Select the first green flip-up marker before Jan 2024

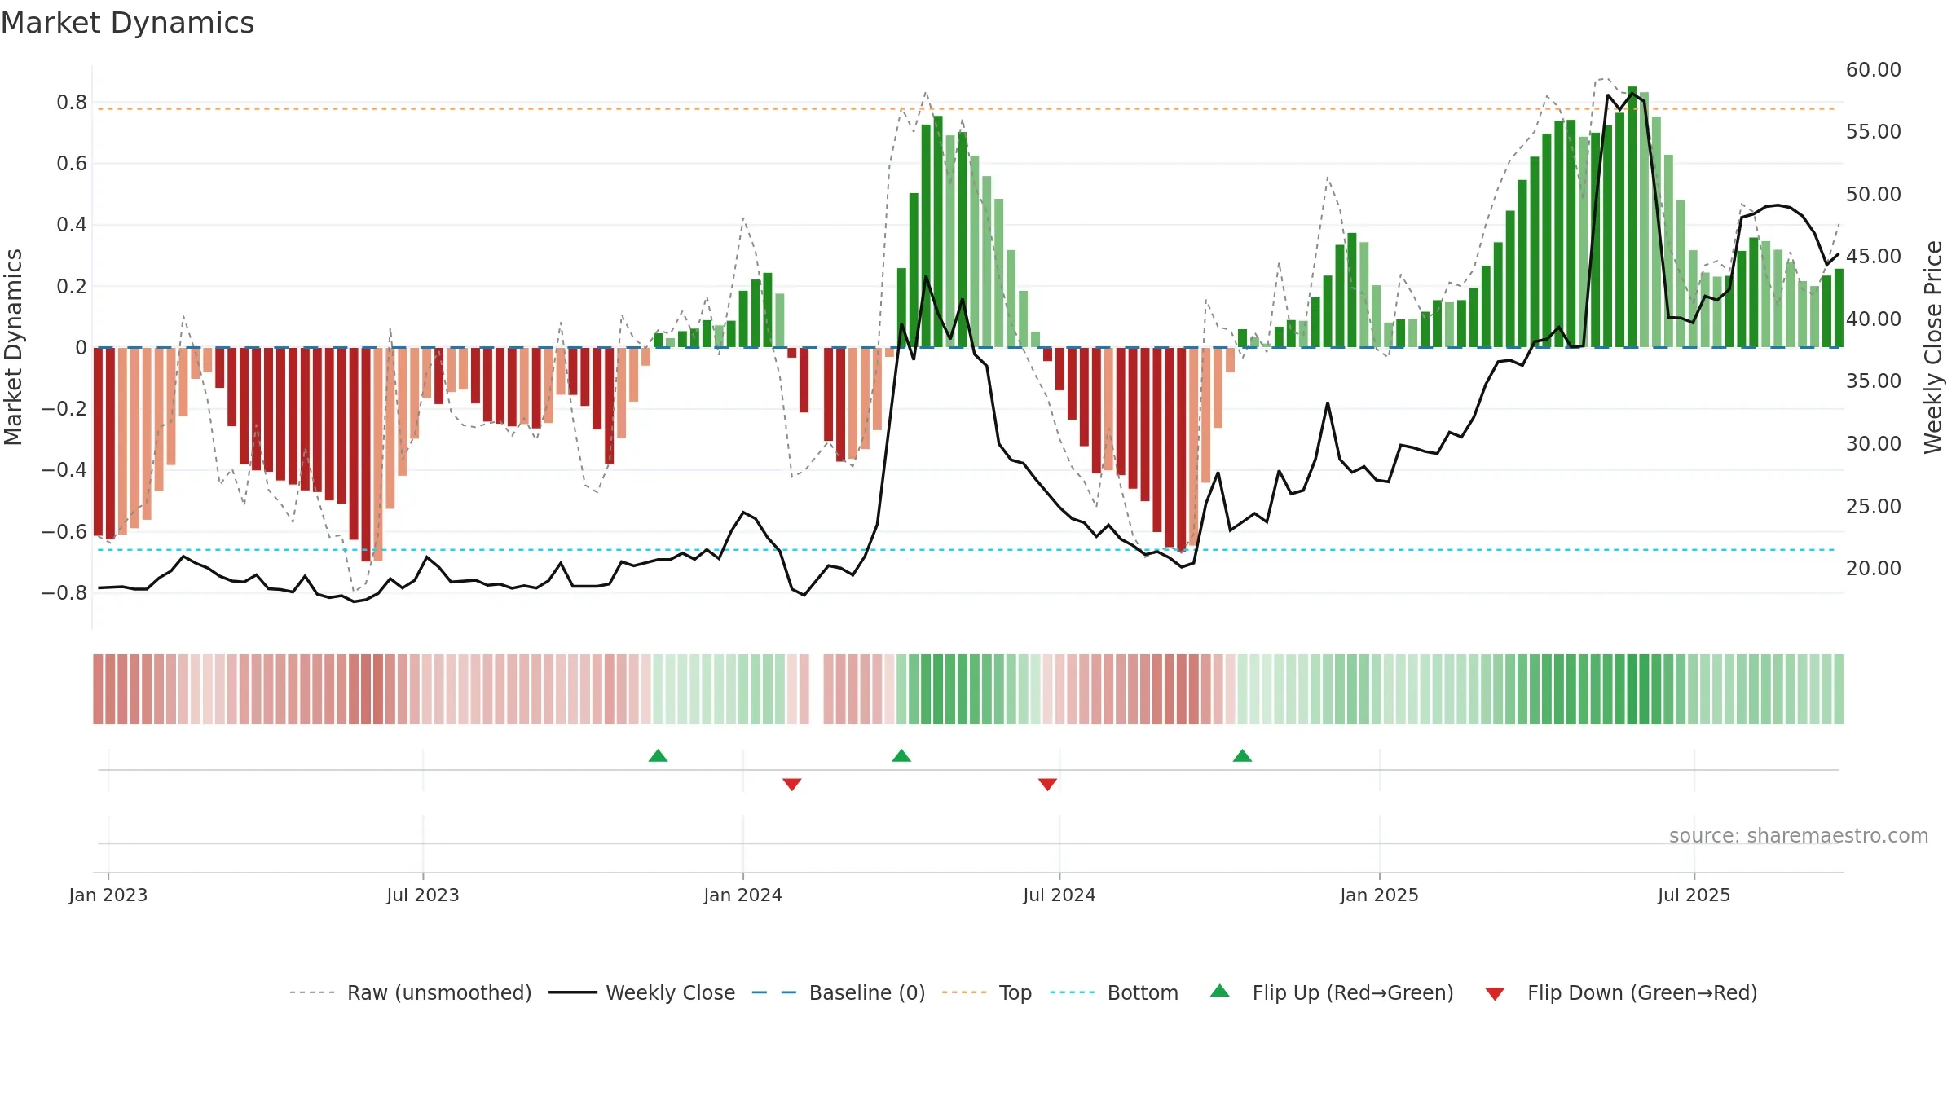(659, 755)
